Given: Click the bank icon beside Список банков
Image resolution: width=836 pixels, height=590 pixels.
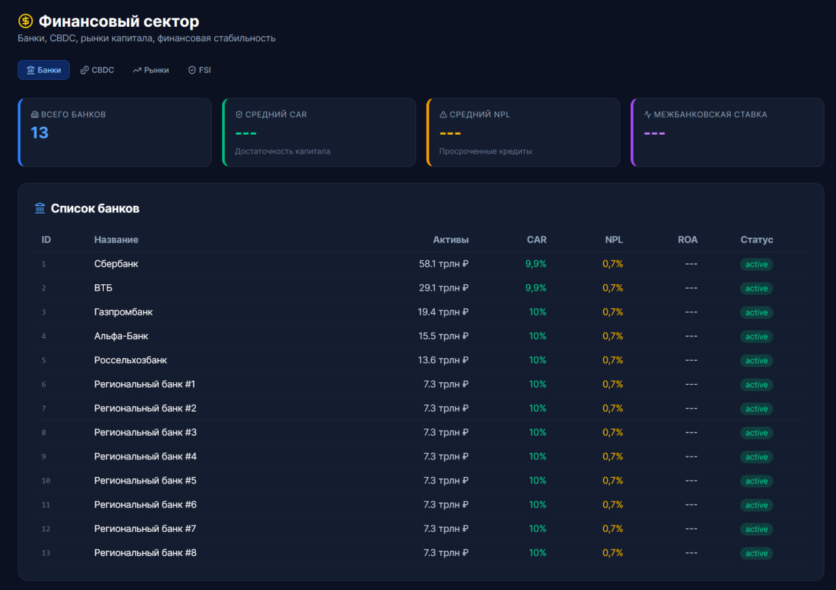Looking at the screenshot, I should [x=40, y=208].
